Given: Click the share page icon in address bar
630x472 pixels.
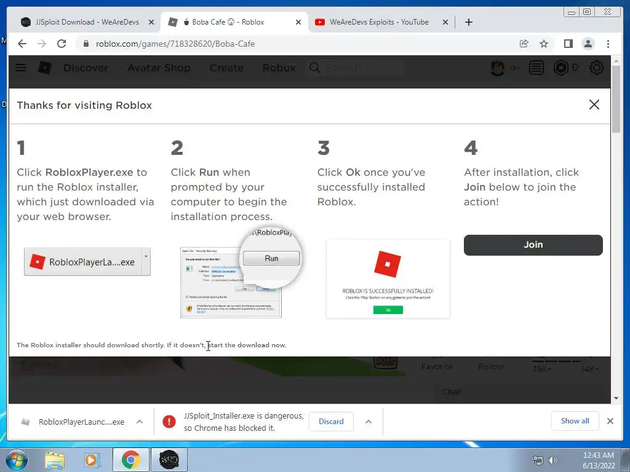Looking at the screenshot, I should tap(524, 44).
